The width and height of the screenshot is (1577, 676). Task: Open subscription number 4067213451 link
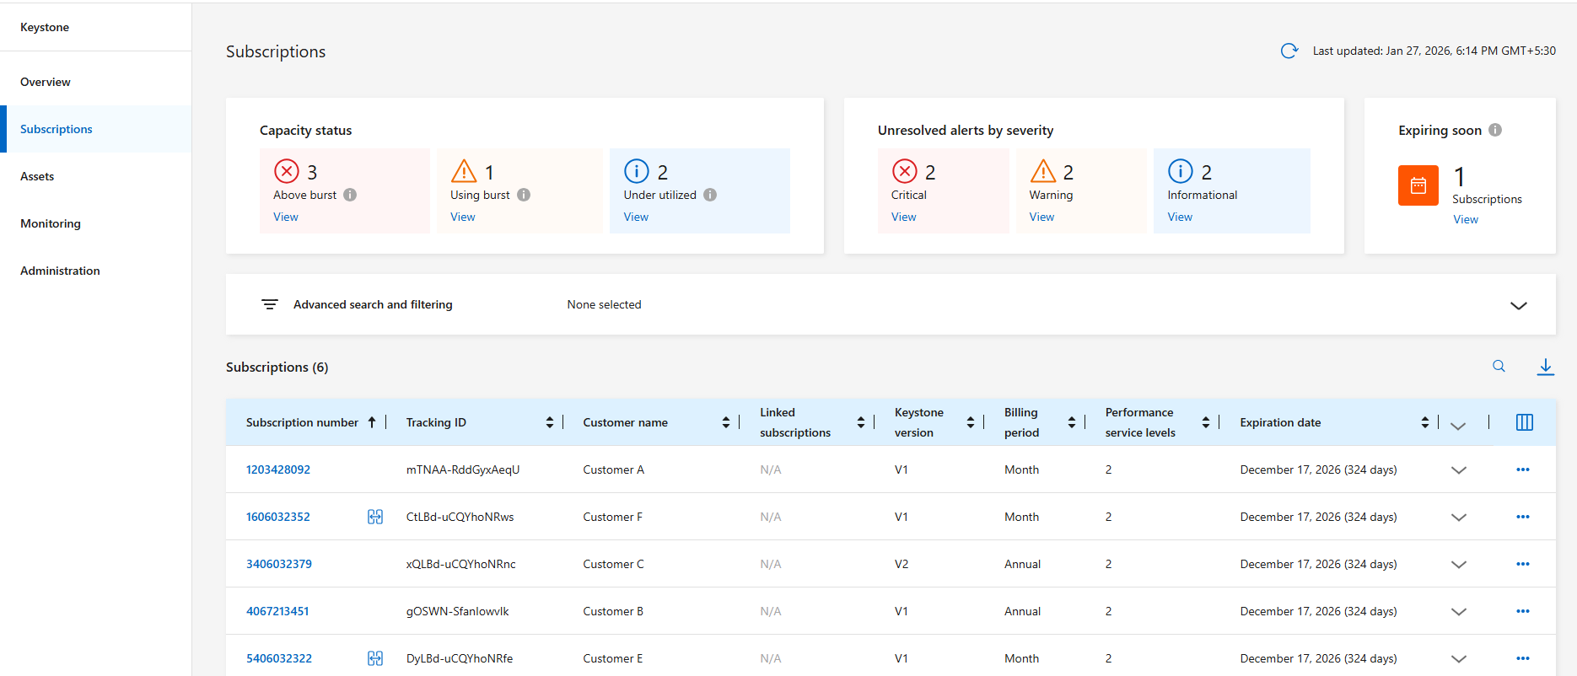pyautogui.click(x=277, y=611)
